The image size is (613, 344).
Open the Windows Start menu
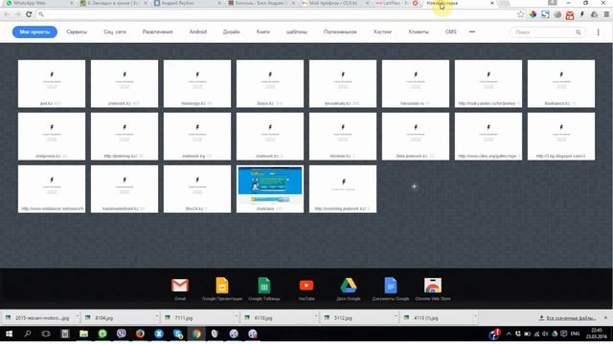click(x=9, y=333)
